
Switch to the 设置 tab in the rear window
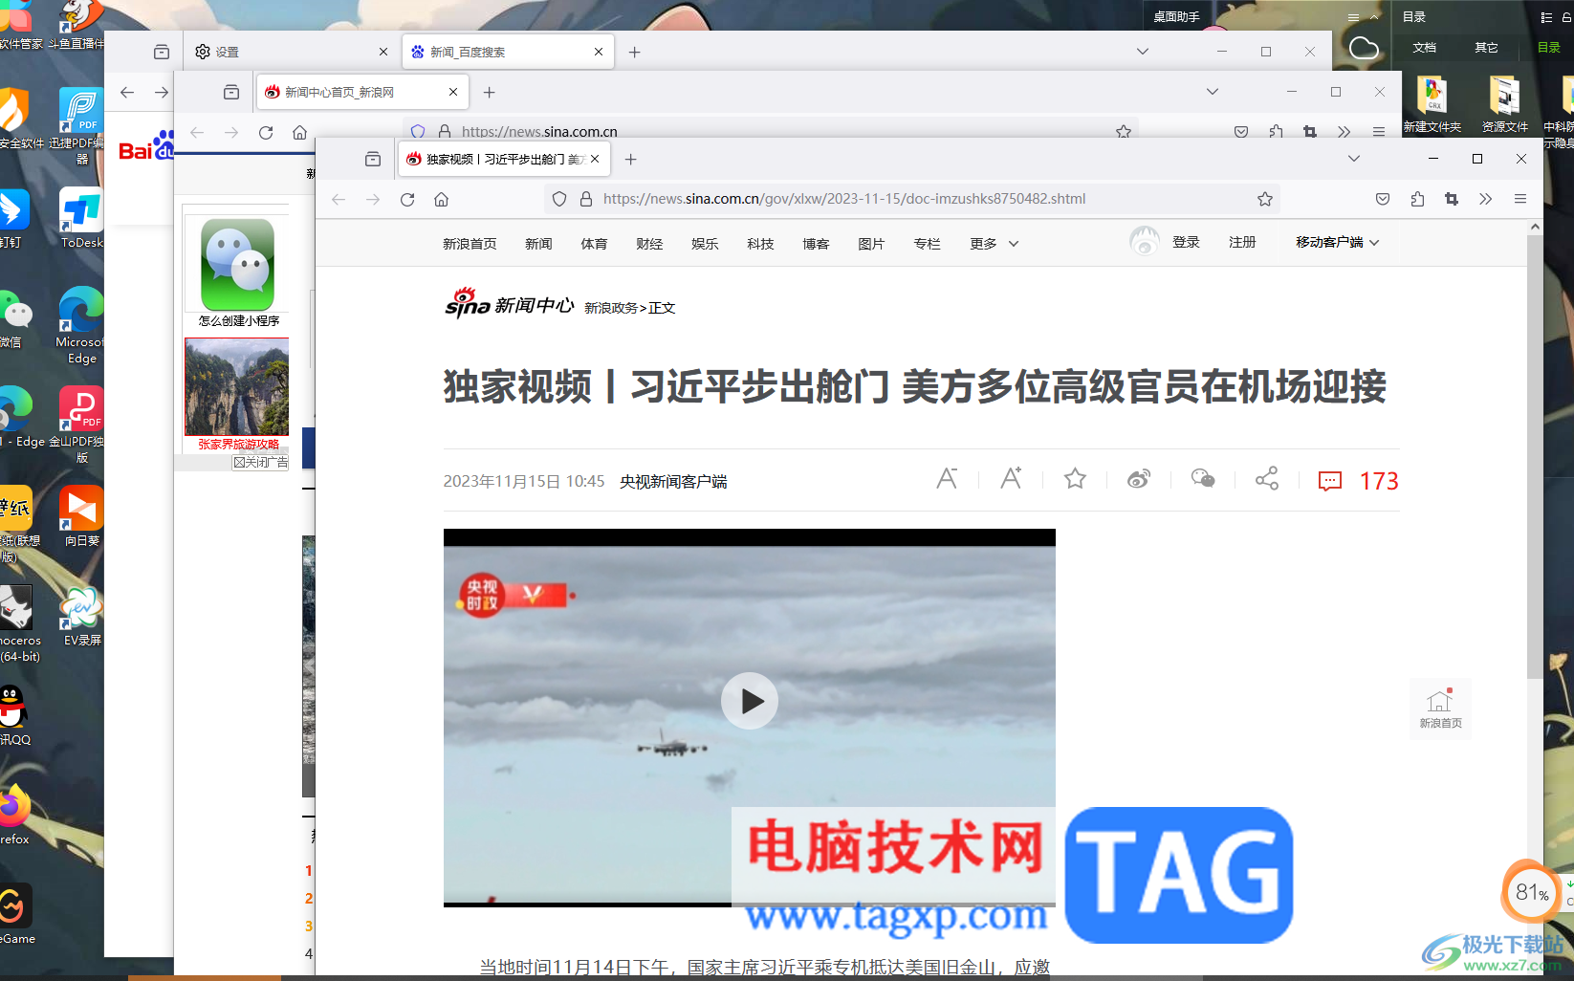291,52
